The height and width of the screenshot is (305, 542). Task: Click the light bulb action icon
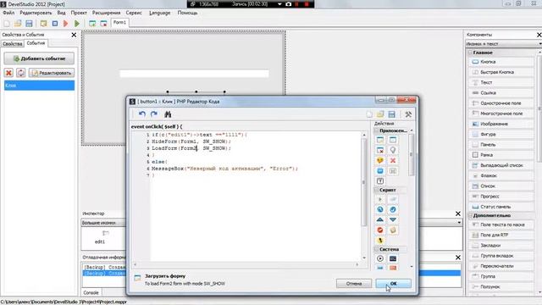pos(393,150)
